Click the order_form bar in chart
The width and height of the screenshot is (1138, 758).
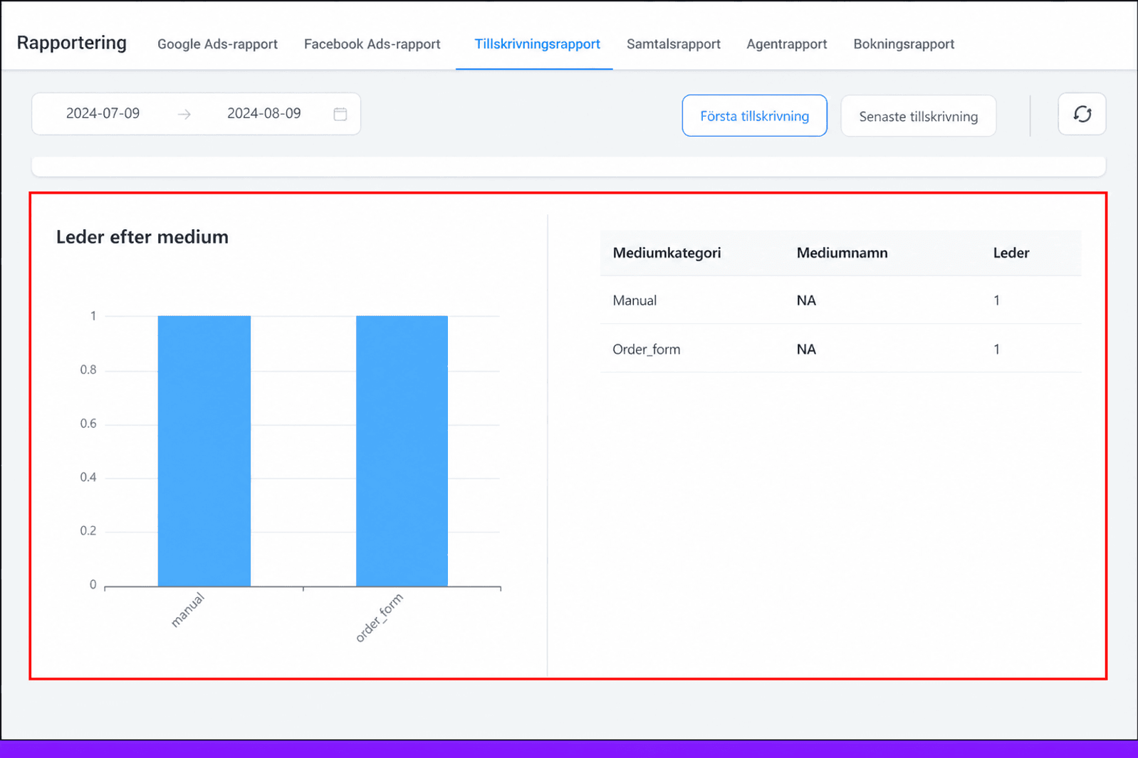[x=402, y=451]
